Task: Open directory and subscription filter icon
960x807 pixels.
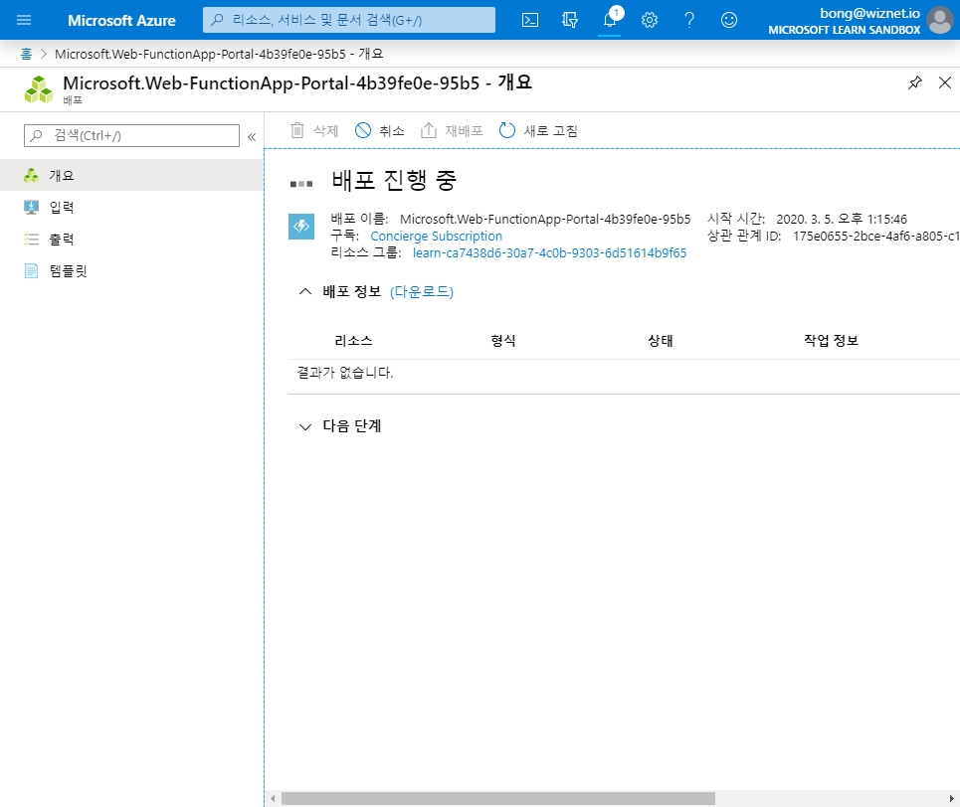Action: (570, 20)
